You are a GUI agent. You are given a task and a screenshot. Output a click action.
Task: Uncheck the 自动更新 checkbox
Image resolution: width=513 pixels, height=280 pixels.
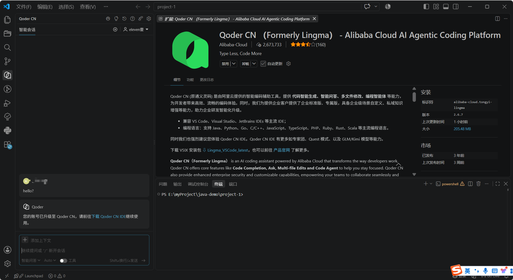263,64
